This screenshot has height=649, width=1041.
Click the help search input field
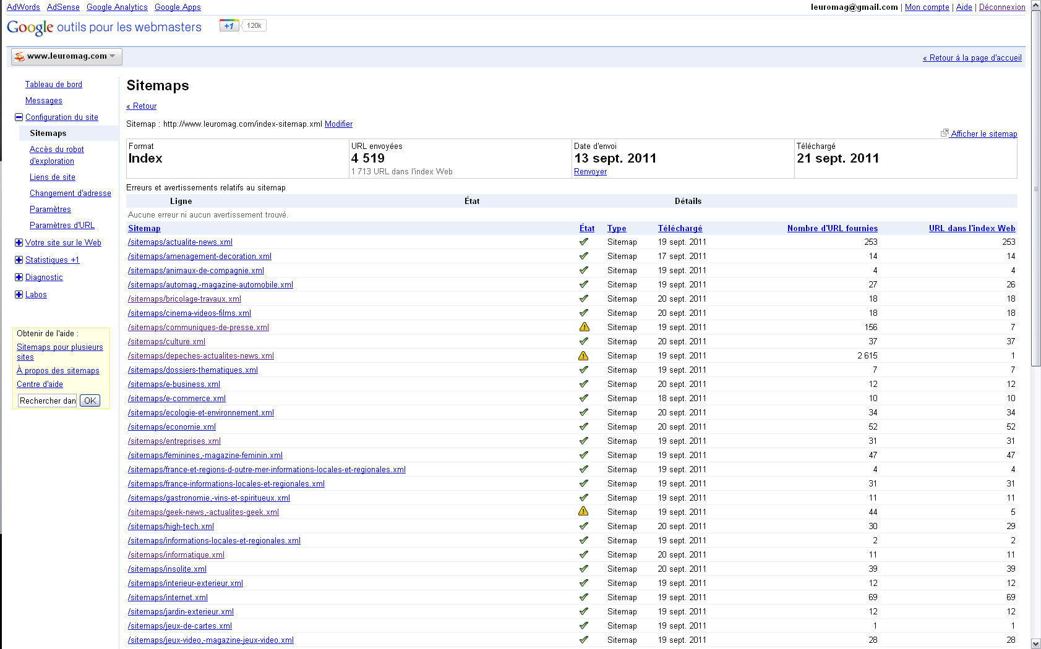[x=47, y=401]
